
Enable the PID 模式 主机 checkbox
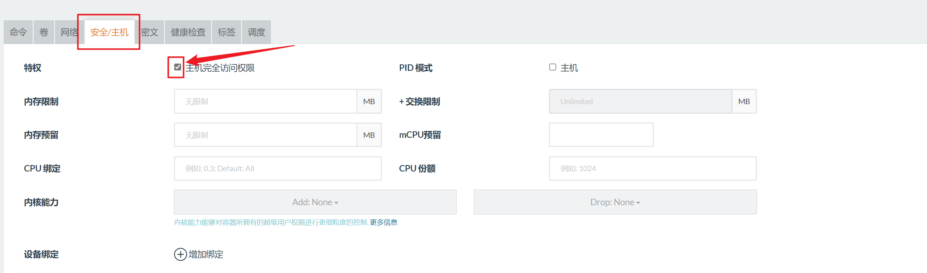552,67
